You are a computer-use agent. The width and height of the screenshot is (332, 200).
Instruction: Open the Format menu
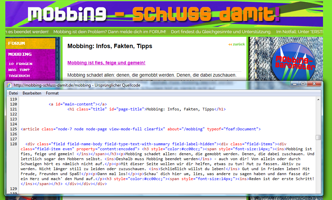coord(52,93)
